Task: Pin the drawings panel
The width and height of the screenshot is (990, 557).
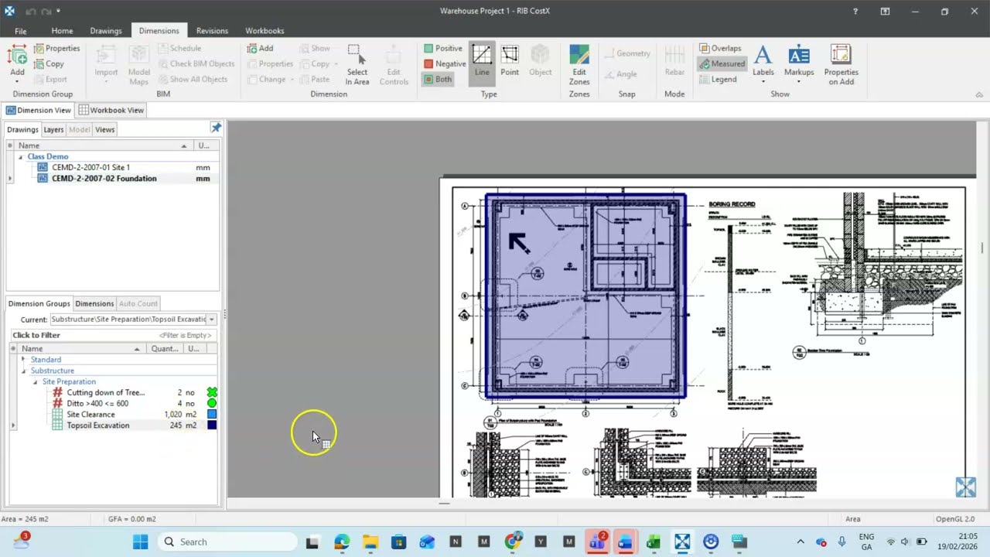Action: (x=216, y=128)
